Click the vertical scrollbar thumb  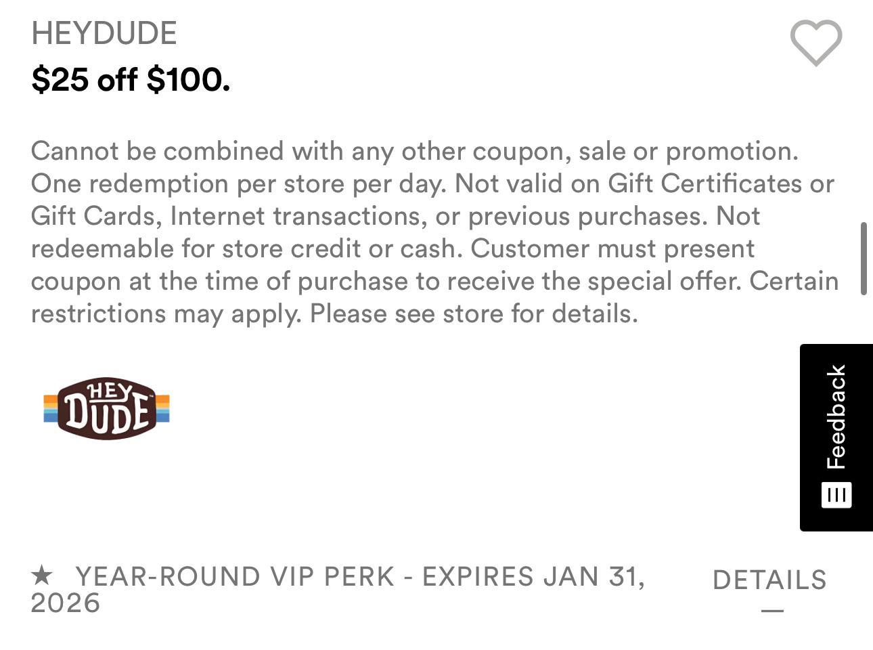pos(864,258)
